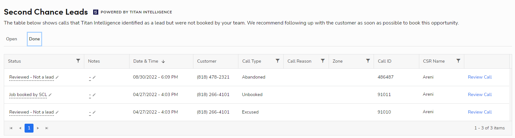Edit notes pencil for call 91010
The height and width of the screenshot is (138, 515).
(94, 112)
